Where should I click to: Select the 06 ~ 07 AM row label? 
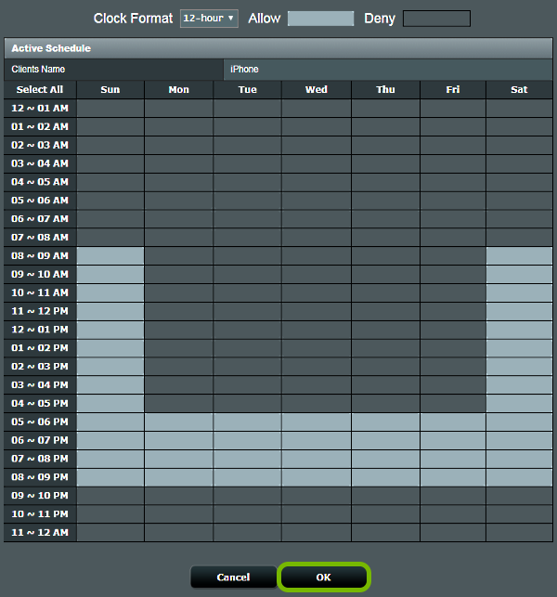pyautogui.click(x=40, y=219)
